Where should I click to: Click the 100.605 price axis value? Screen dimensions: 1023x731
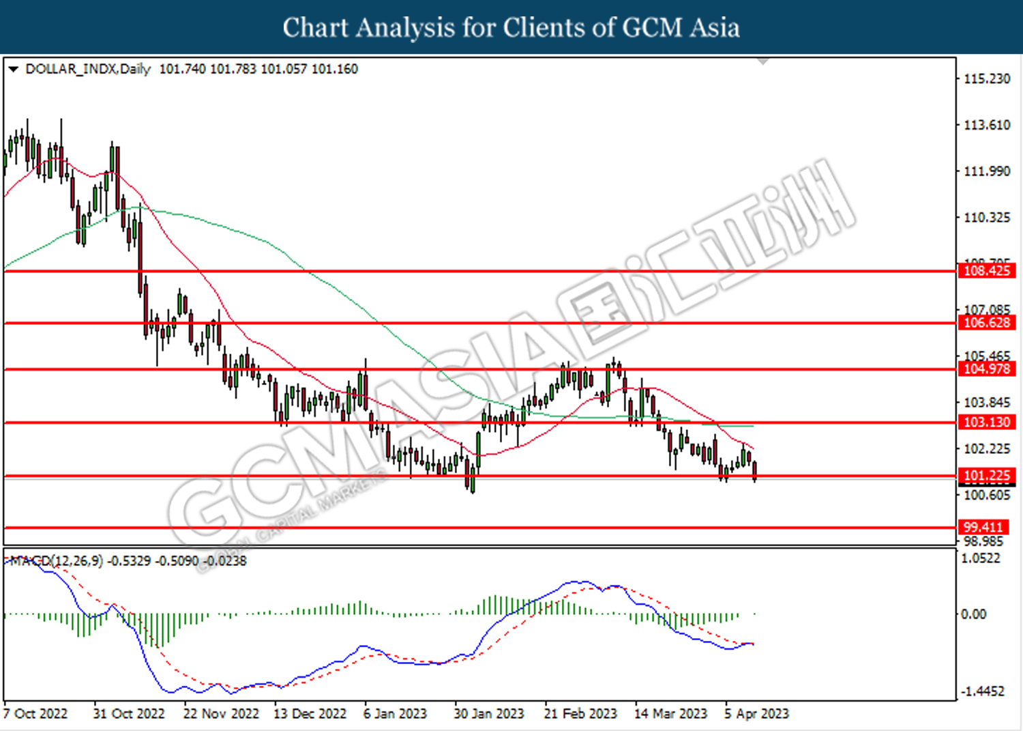pyautogui.click(x=987, y=495)
